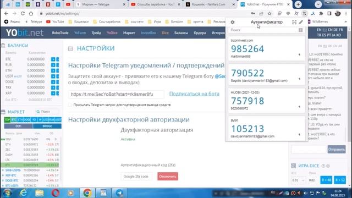This screenshot has width=352, height=198.
Task: Click the Authenticator QR scan icon
Action: click(294, 22)
